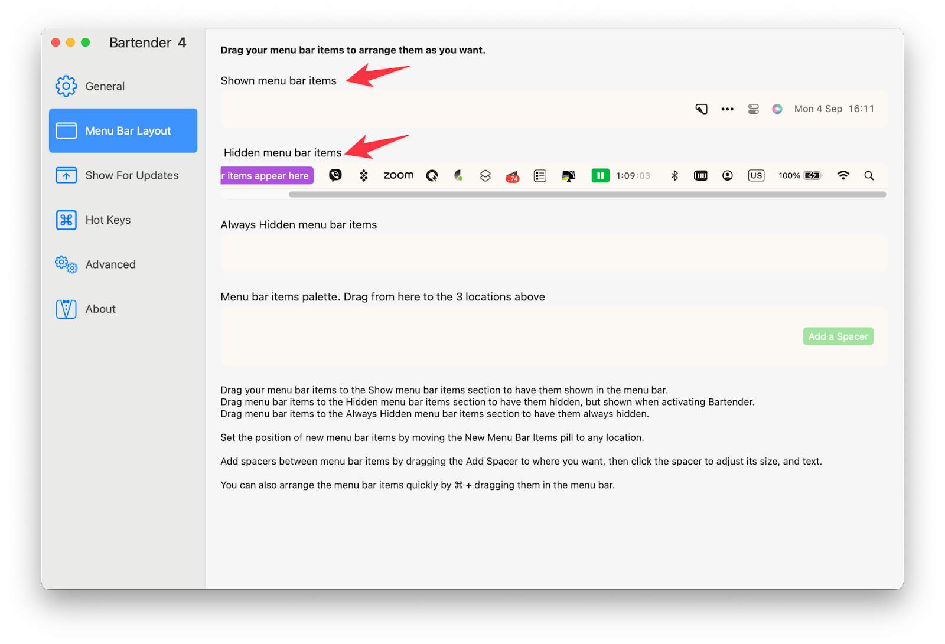
Task: Open the Advanced settings section
Action: coord(123,264)
